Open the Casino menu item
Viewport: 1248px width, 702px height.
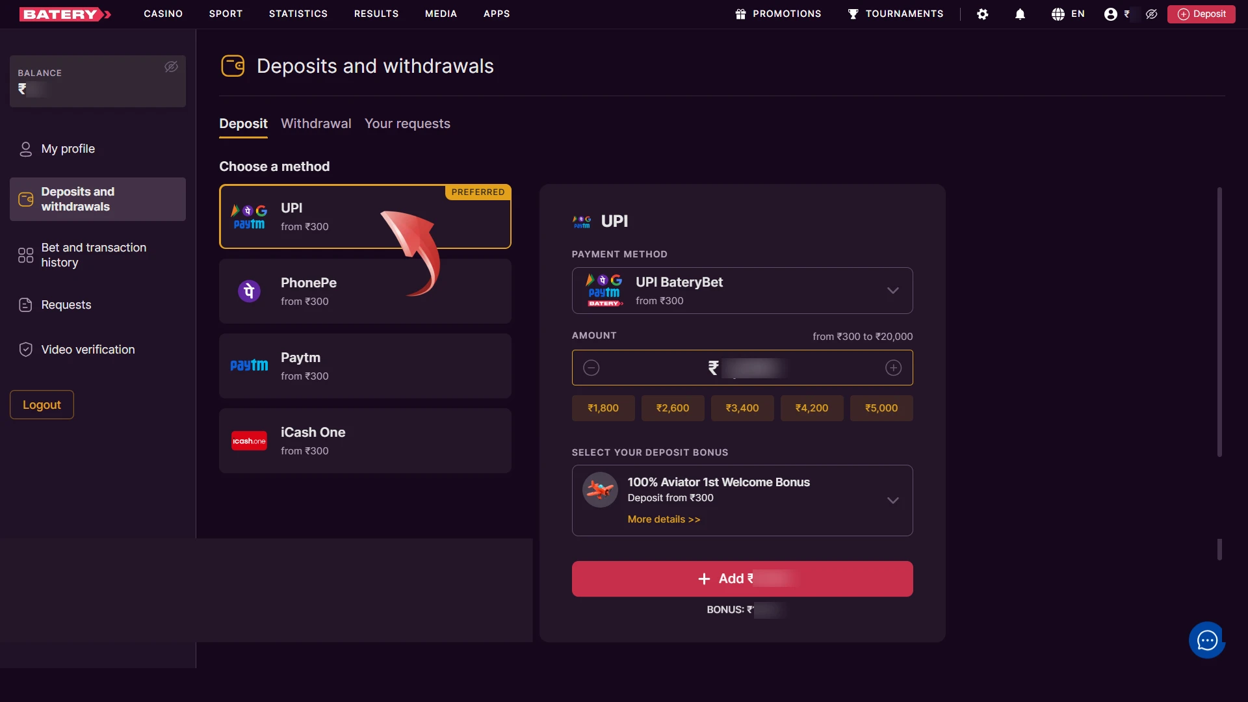coord(163,14)
